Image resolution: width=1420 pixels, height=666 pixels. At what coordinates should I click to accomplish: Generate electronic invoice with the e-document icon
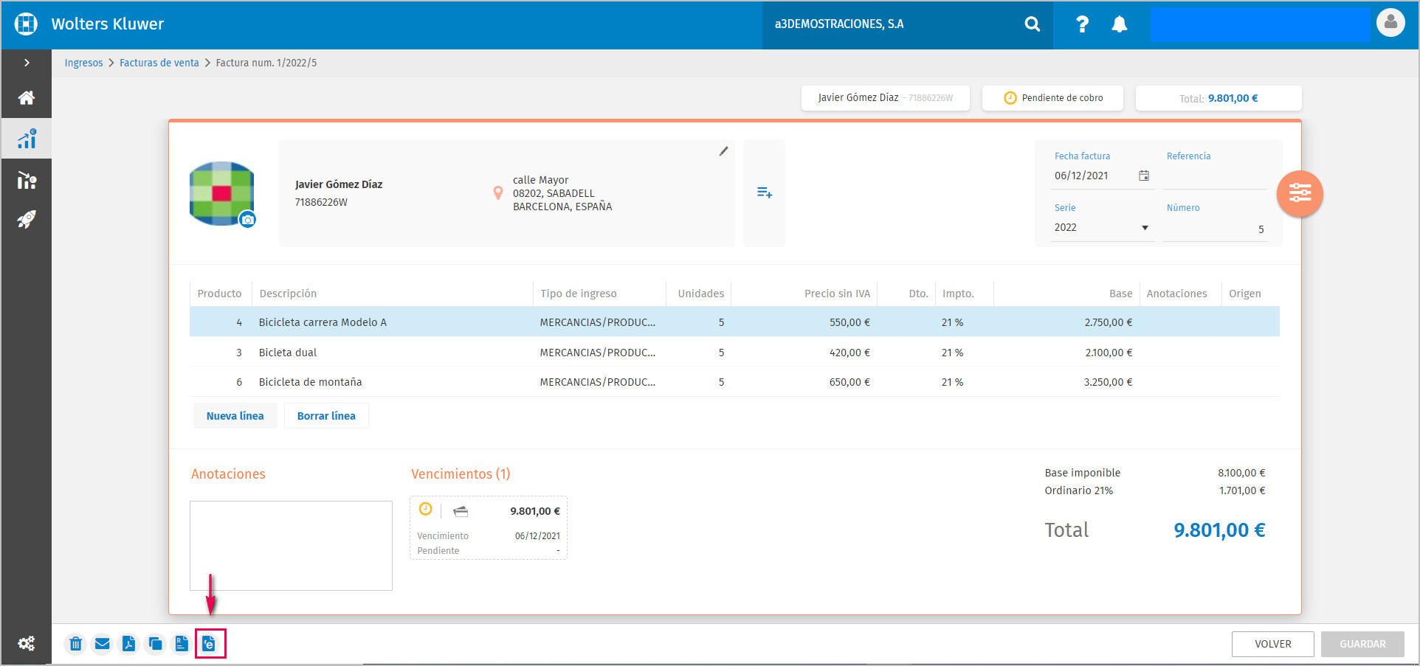tap(210, 644)
